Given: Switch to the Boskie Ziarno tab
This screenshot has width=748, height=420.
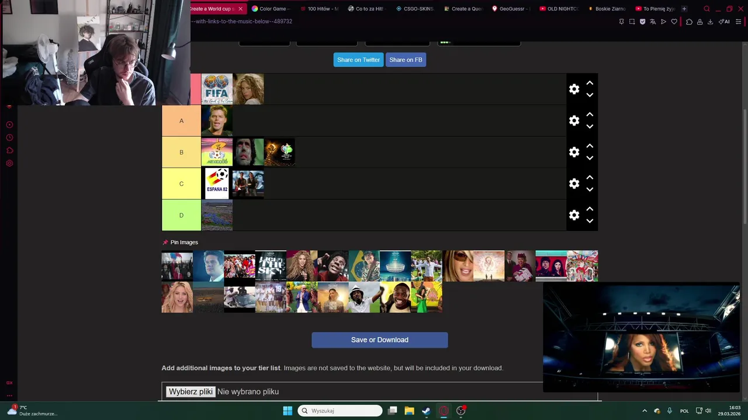Looking at the screenshot, I should coord(608,9).
